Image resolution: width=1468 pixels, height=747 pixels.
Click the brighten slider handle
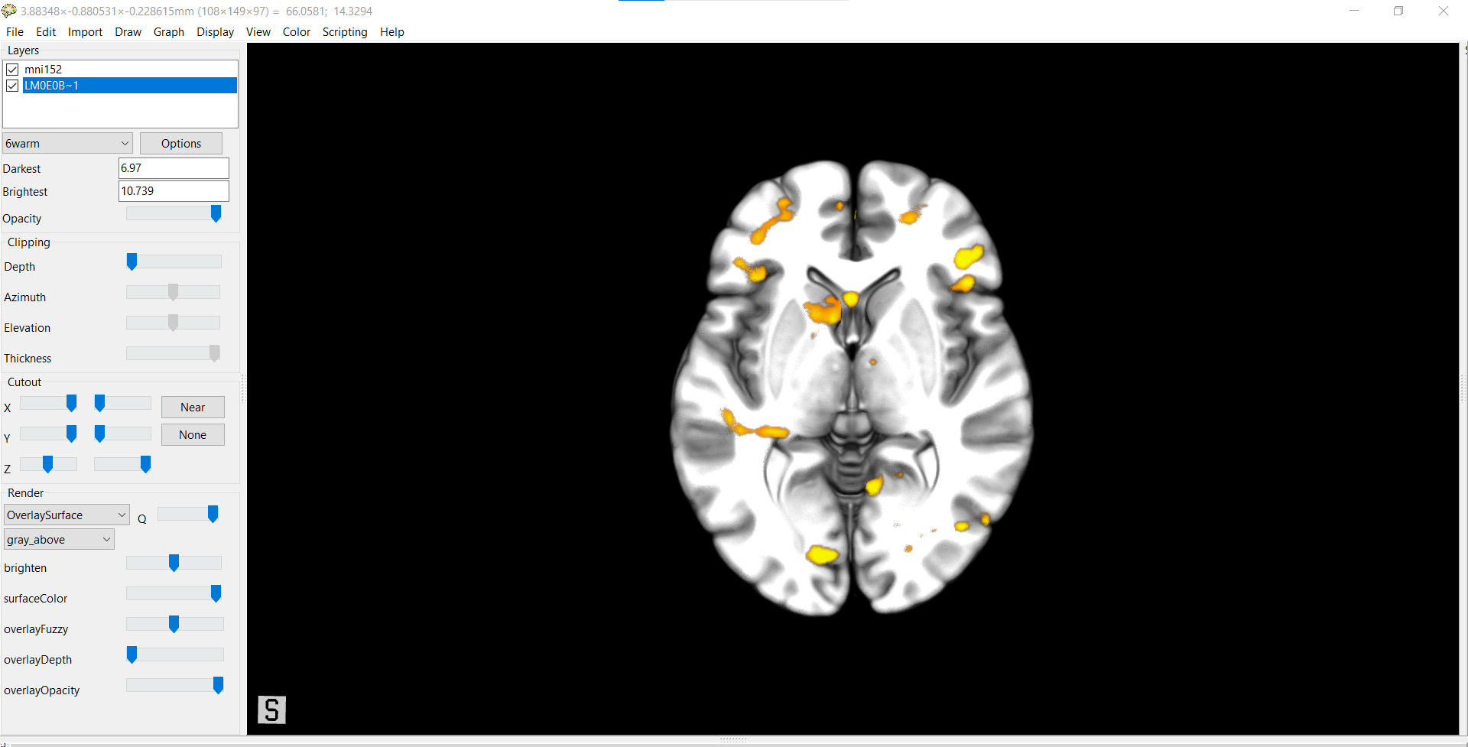point(174,563)
